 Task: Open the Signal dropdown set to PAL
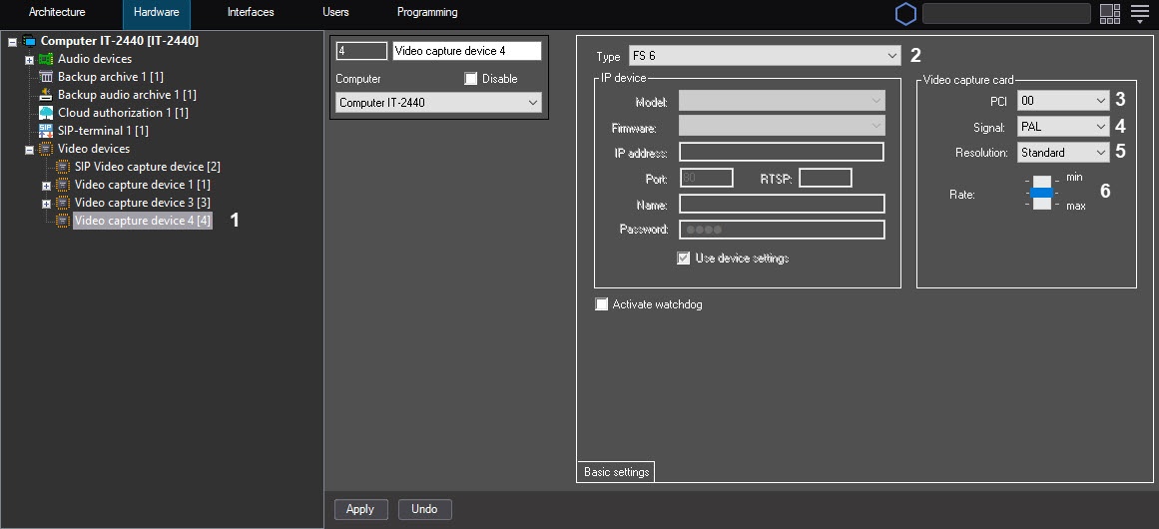[x=1063, y=127]
